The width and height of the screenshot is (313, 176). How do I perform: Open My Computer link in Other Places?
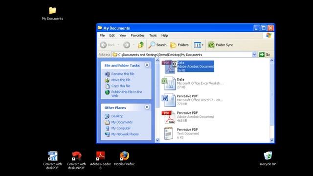[x=121, y=128]
